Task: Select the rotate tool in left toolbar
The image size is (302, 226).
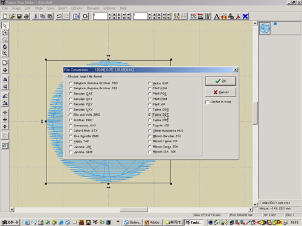Action: 5,46
